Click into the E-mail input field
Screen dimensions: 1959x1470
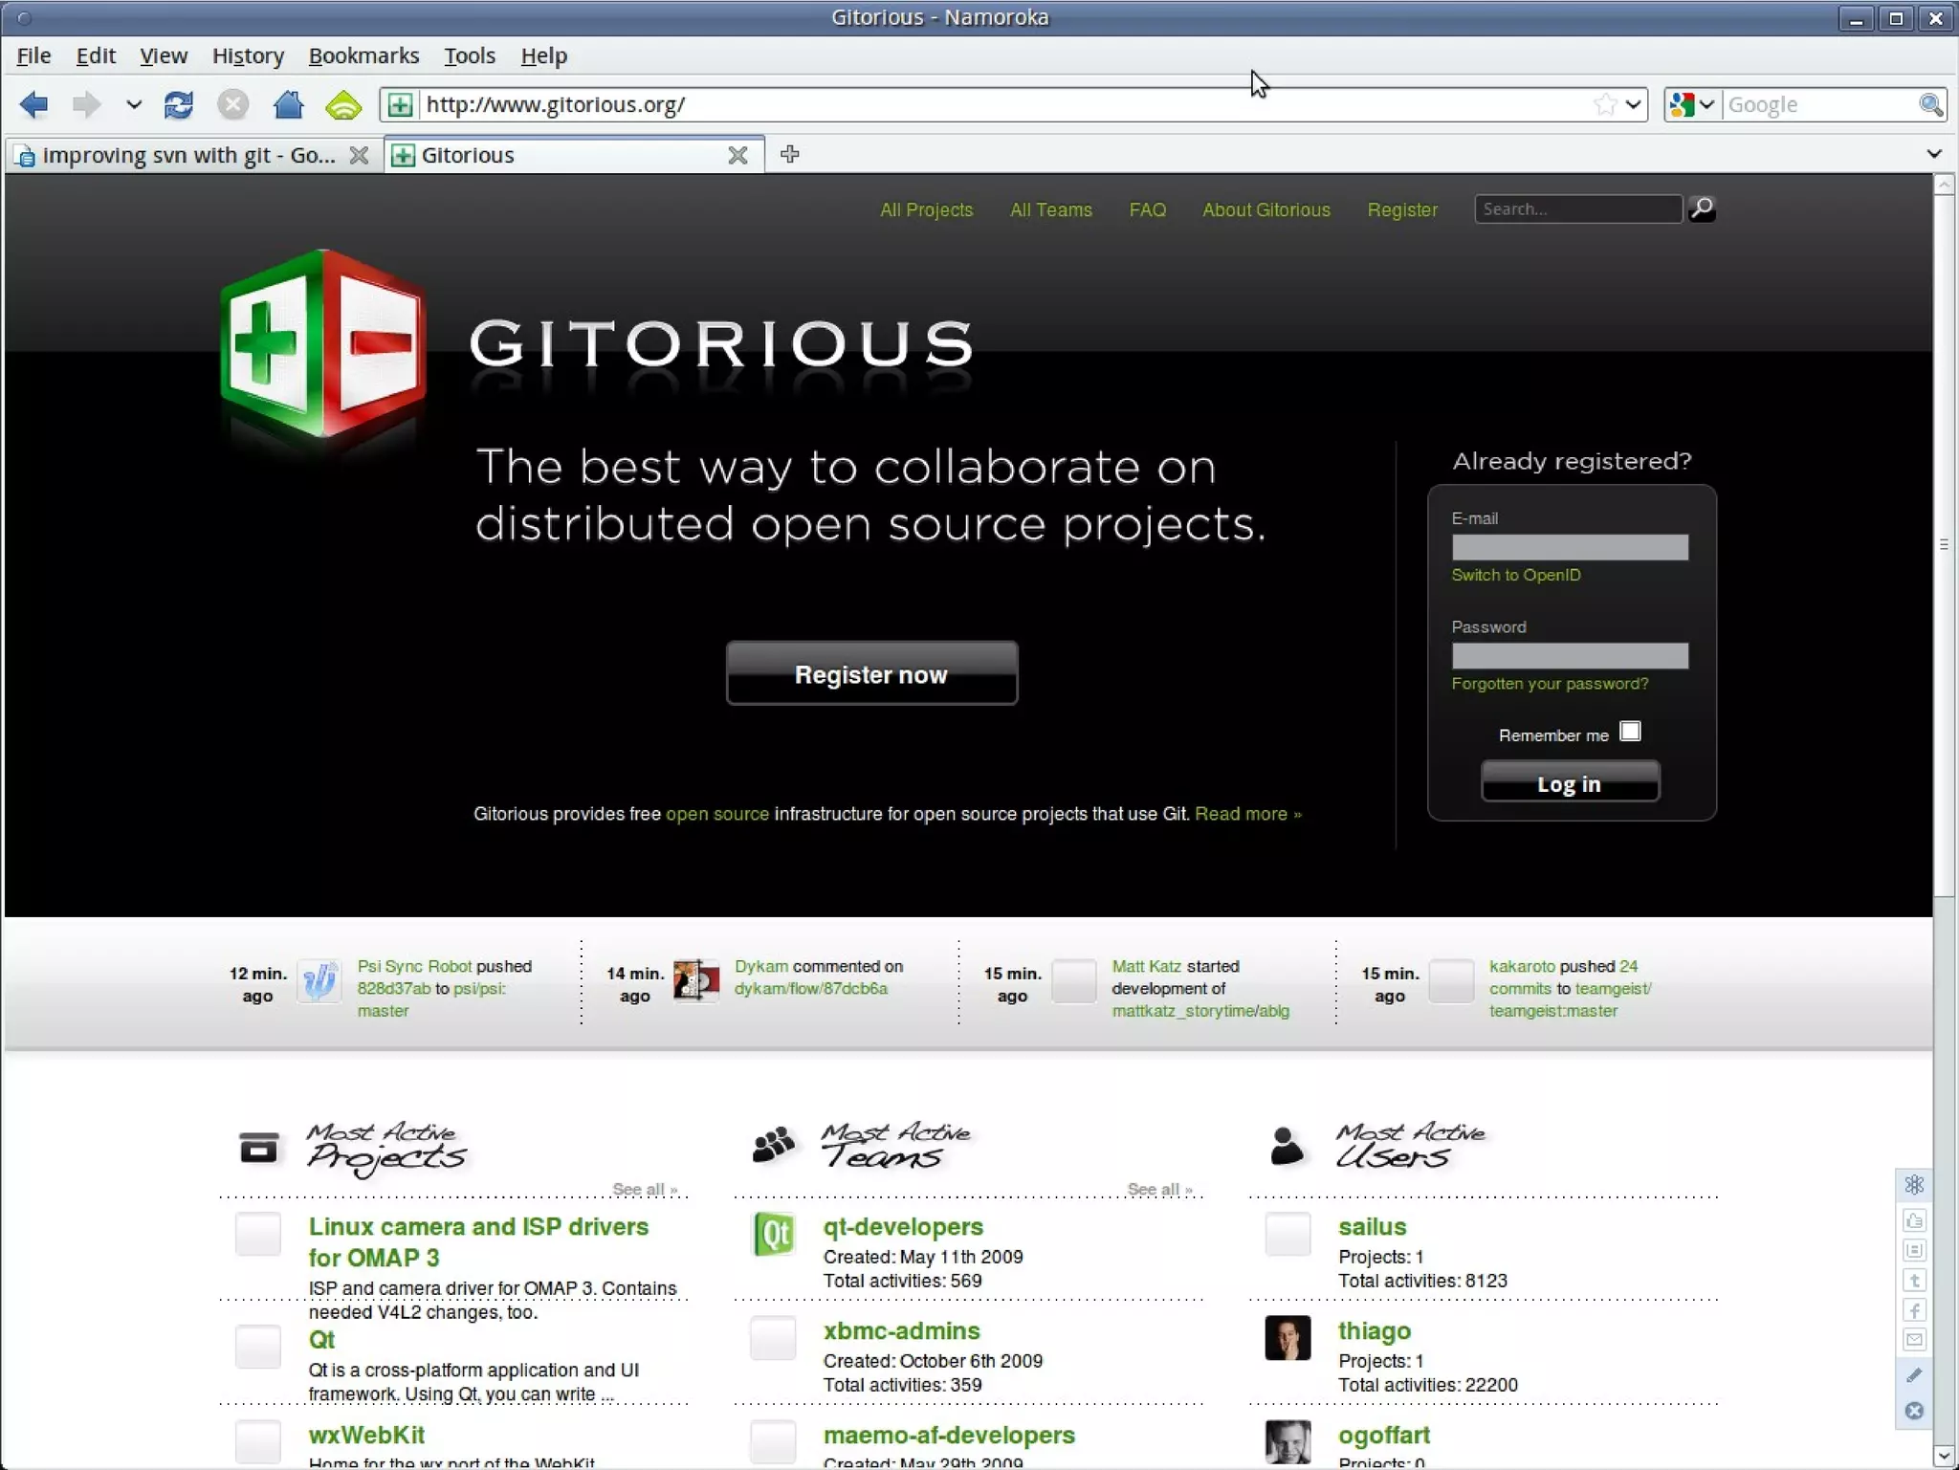click(1570, 547)
